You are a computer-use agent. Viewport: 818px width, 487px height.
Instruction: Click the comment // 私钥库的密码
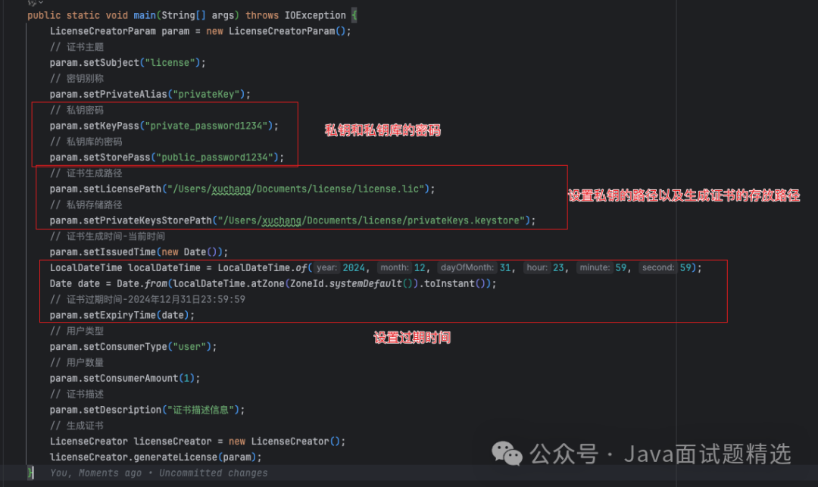click(x=86, y=142)
